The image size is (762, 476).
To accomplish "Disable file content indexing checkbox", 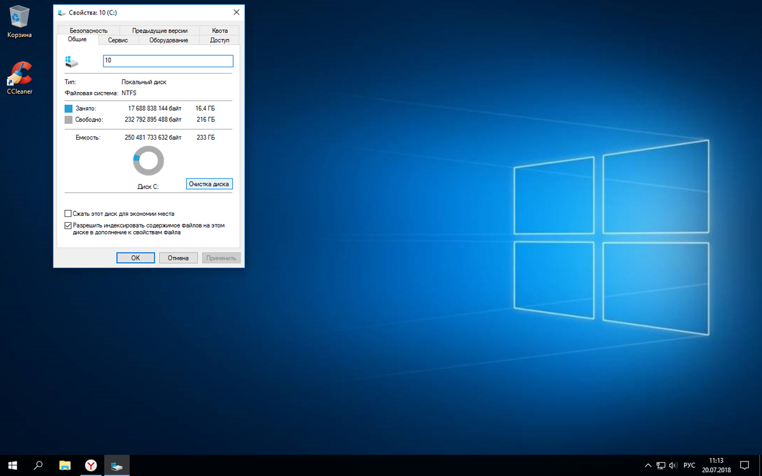I will tap(68, 225).
